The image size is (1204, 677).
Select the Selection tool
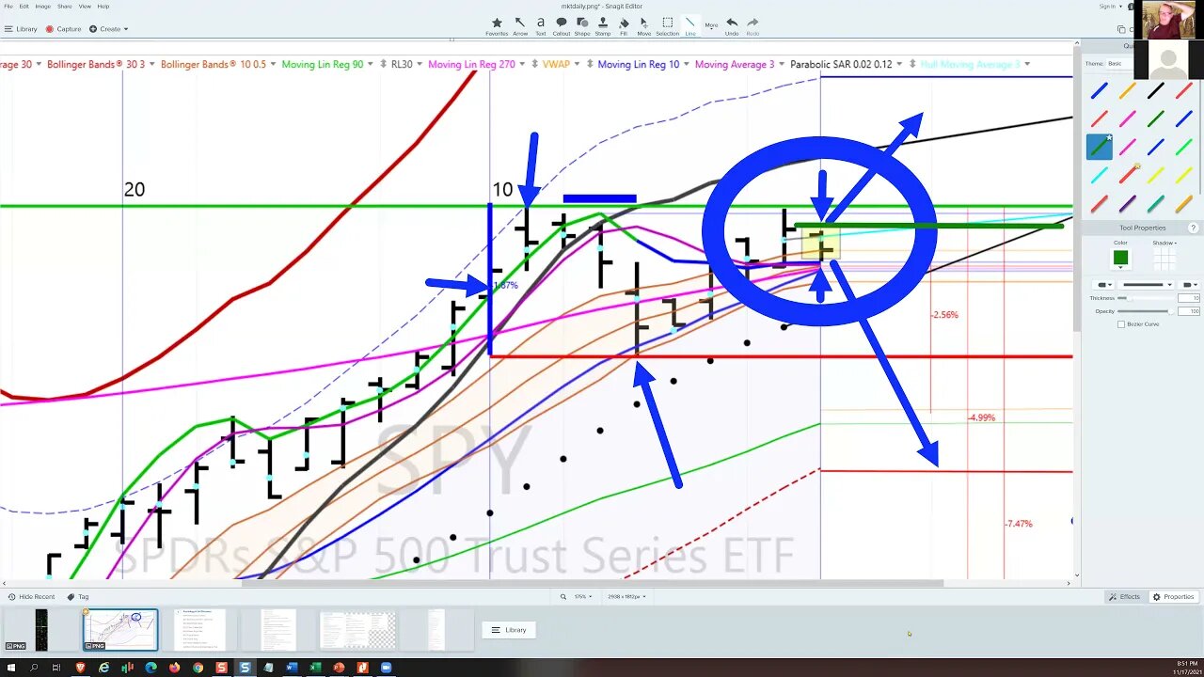coord(667,25)
